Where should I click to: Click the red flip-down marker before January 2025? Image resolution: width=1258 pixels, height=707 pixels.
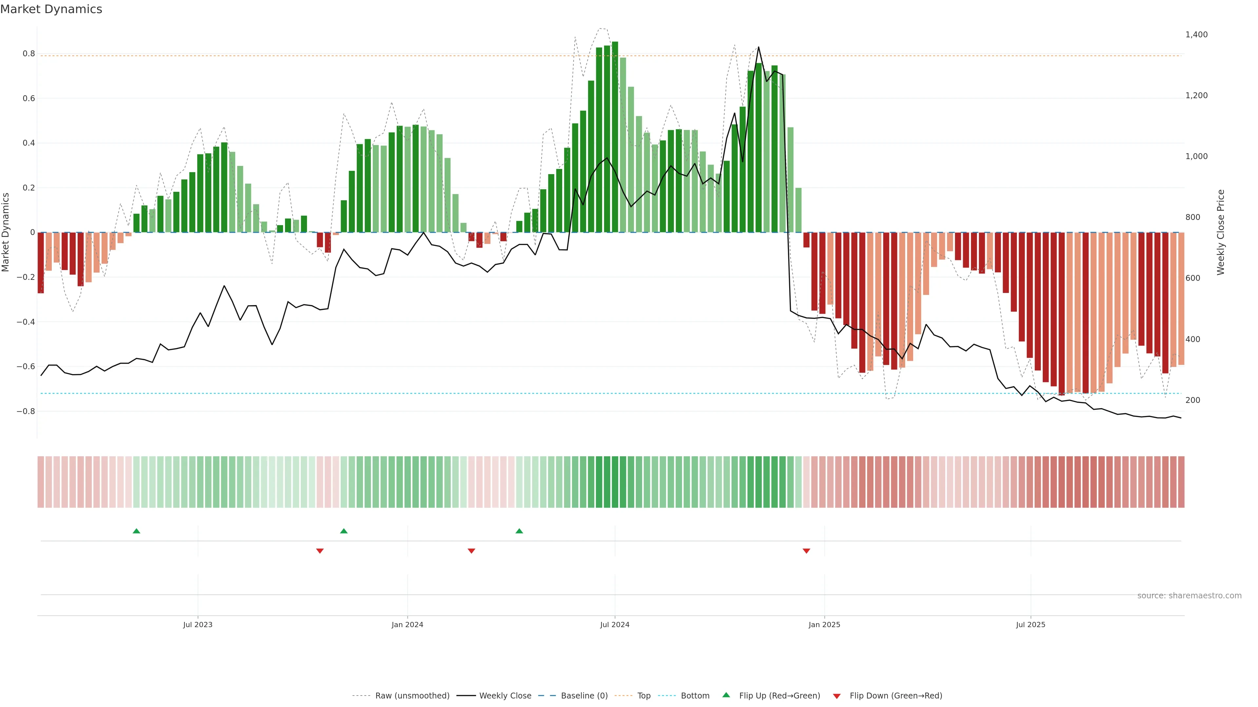coord(806,551)
